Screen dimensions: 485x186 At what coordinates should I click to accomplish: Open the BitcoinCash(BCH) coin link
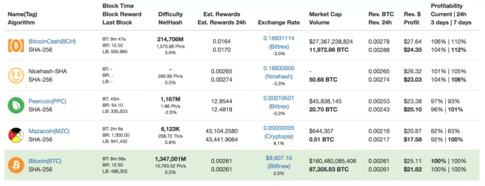coord(52,41)
